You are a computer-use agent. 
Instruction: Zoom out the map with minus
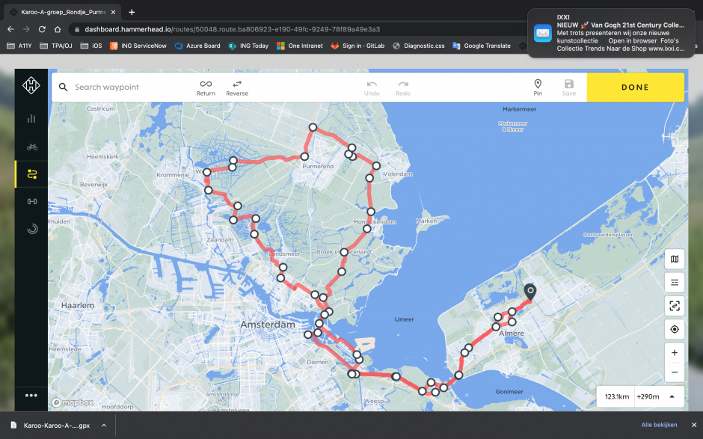point(675,372)
